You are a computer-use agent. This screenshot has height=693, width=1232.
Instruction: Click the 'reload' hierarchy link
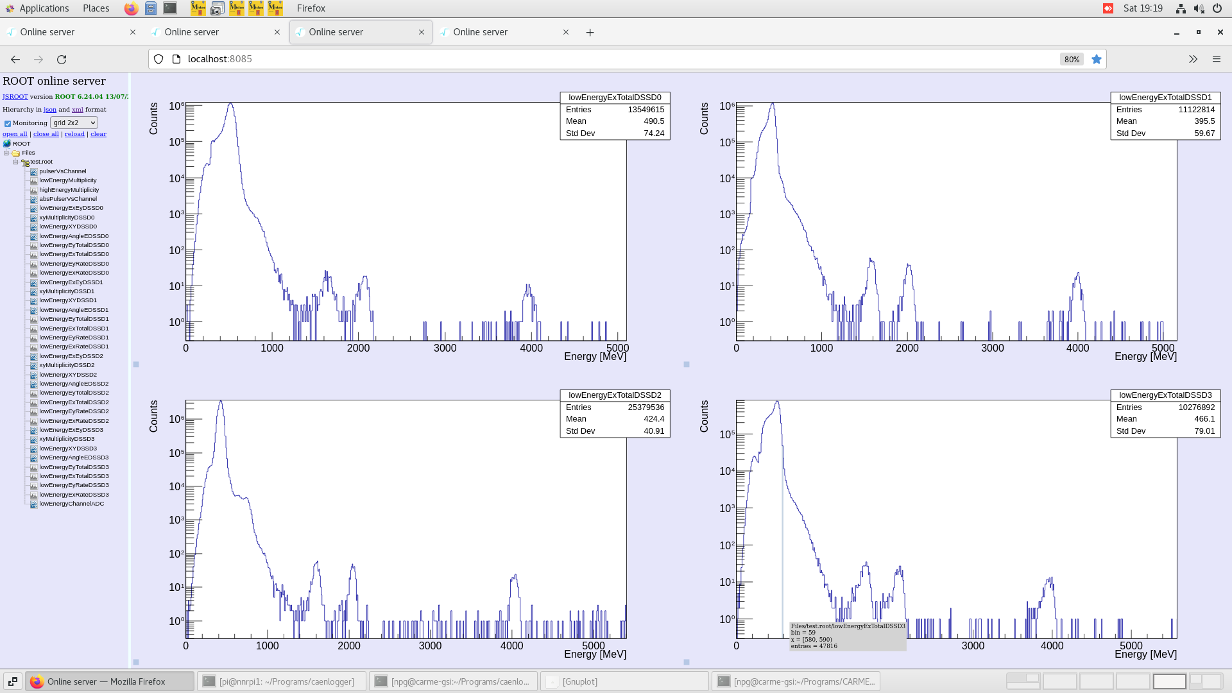pyautogui.click(x=74, y=134)
